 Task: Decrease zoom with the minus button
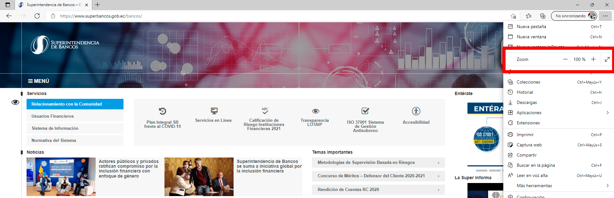[565, 59]
